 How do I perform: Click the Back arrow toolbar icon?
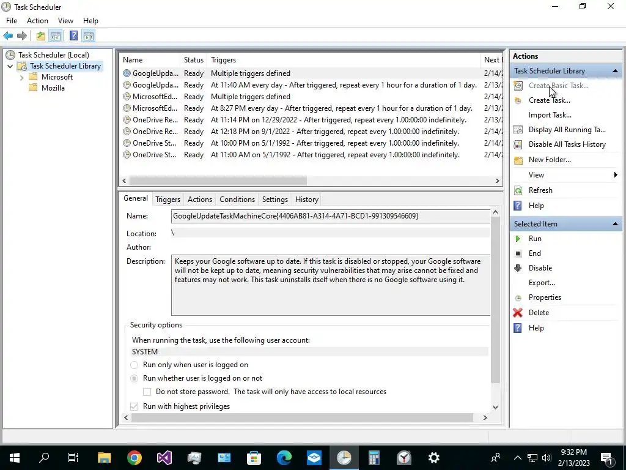(8, 36)
